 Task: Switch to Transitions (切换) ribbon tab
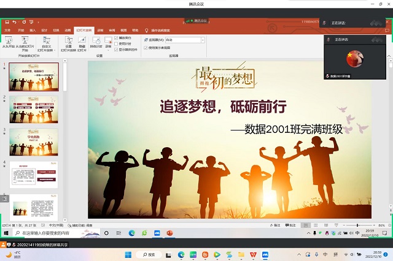point(56,30)
